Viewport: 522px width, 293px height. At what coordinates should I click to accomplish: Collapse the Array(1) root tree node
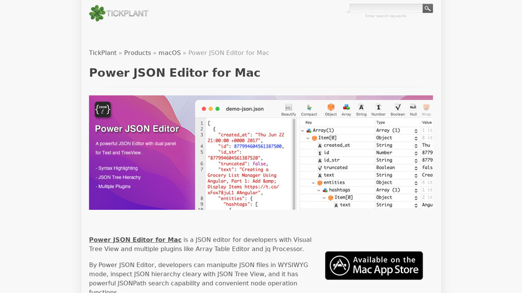pos(302,131)
